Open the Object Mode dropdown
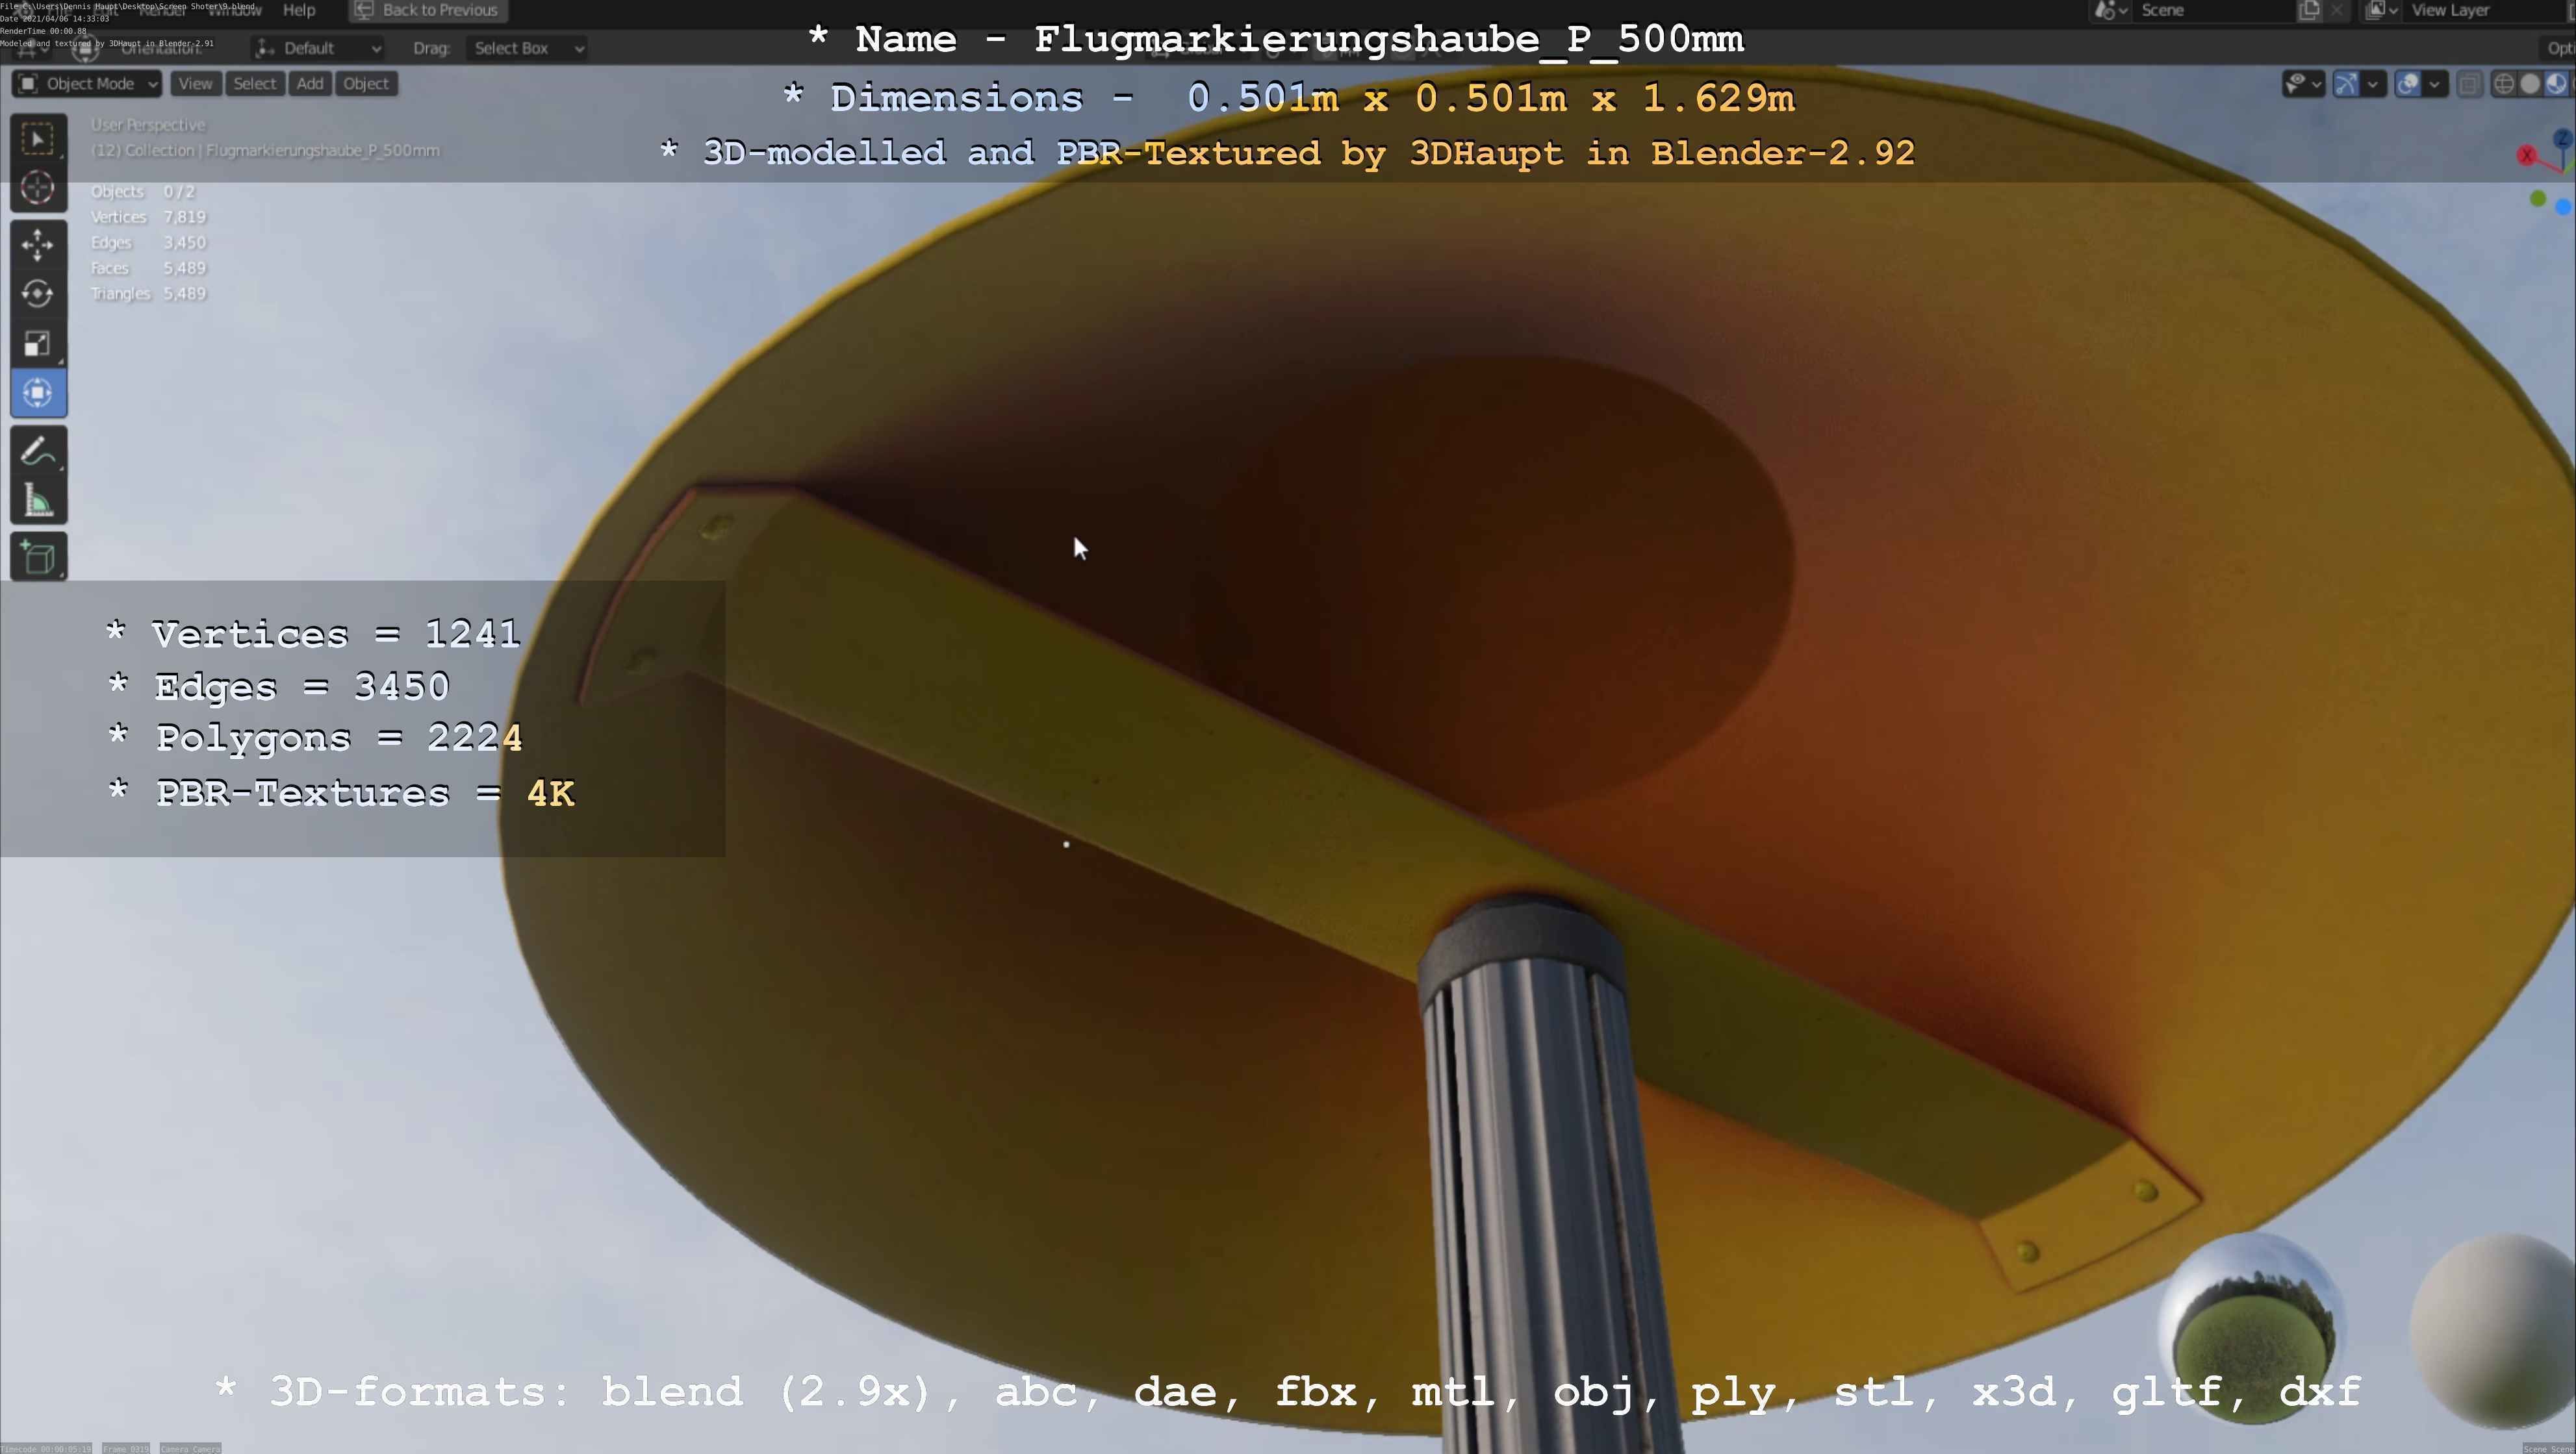Image resolution: width=2576 pixels, height=1454 pixels. pos(88,84)
